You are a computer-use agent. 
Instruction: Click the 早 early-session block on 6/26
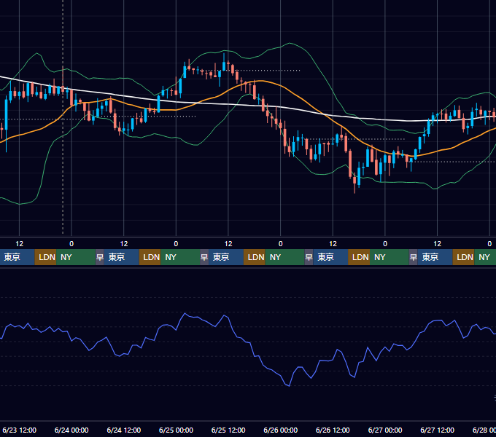coord(309,257)
